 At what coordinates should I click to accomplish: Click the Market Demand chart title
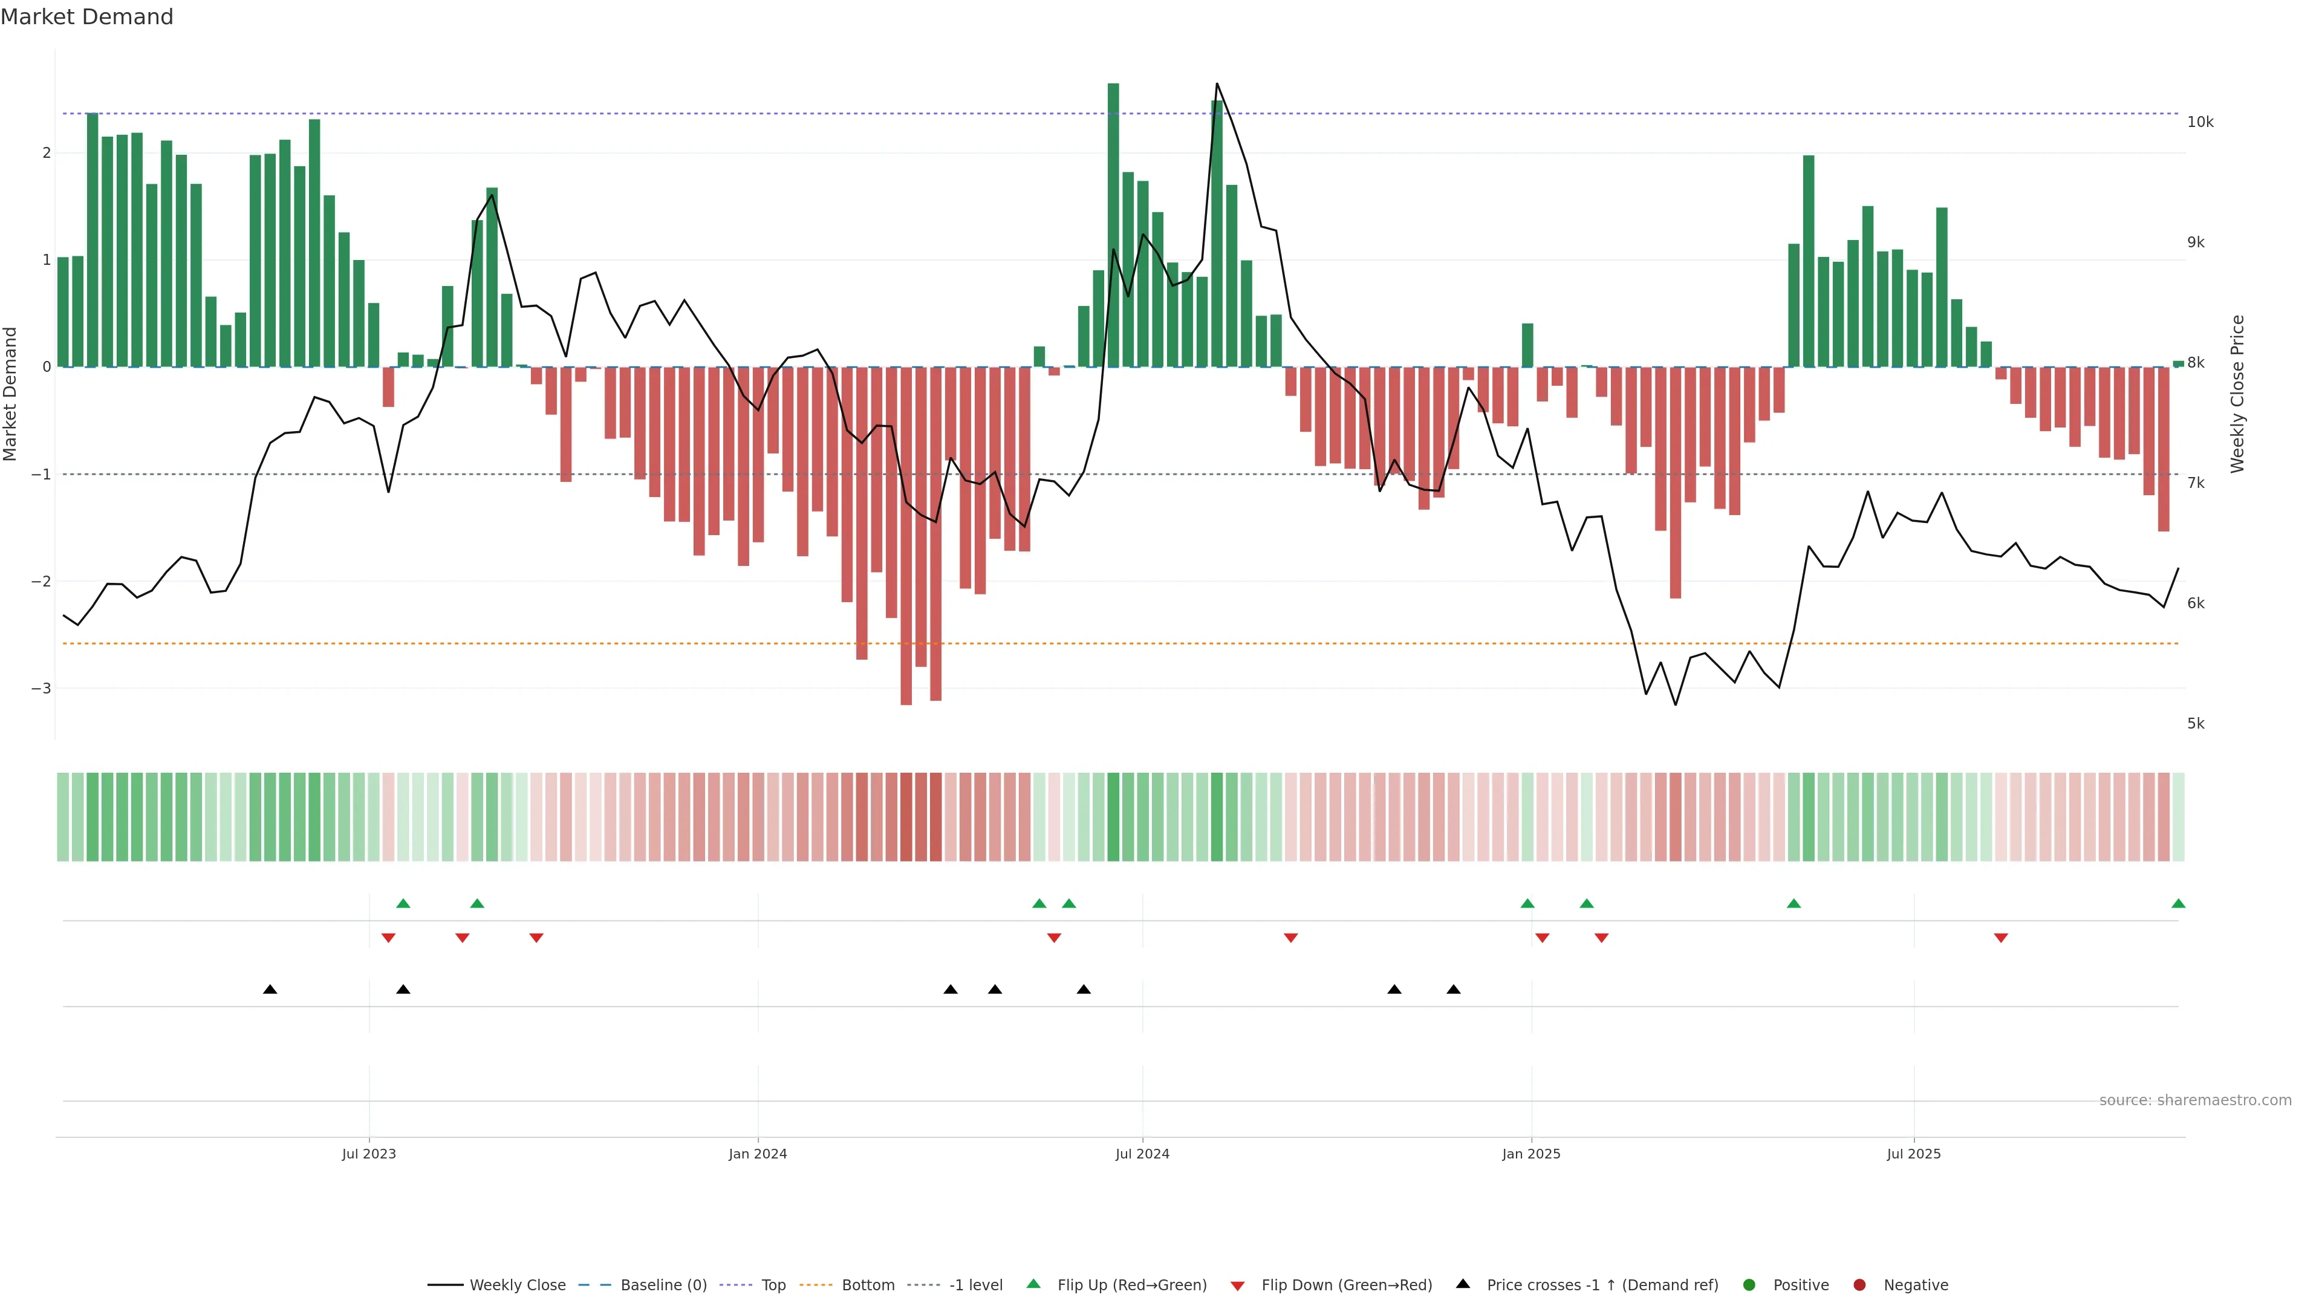86,17
